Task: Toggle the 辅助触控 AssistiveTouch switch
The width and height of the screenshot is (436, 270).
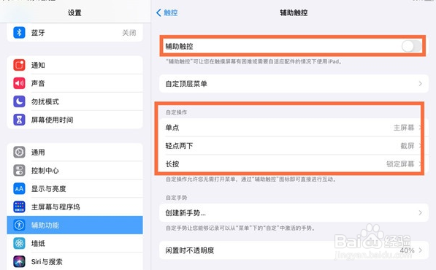Action: 411,46
